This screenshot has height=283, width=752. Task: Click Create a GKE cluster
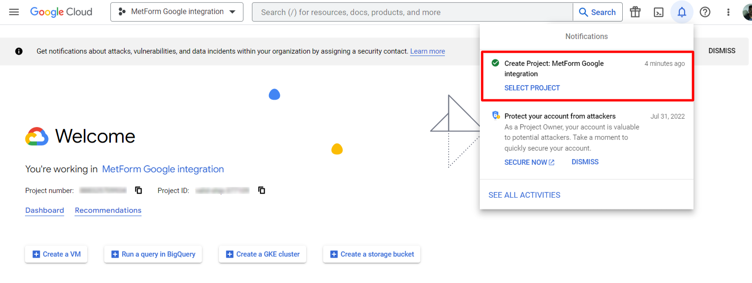pyautogui.click(x=262, y=254)
